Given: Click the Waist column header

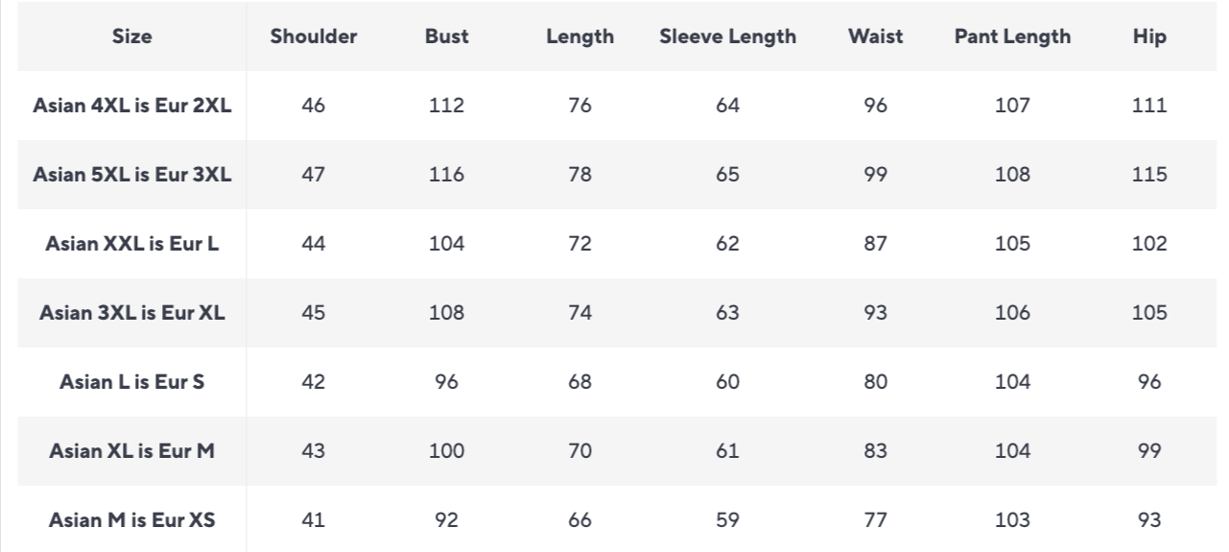Looking at the screenshot, I should 875,36.
